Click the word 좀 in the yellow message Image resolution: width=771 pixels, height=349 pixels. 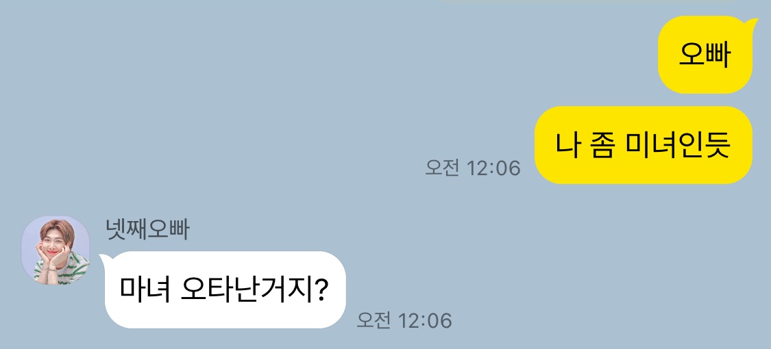pos(602,145)
